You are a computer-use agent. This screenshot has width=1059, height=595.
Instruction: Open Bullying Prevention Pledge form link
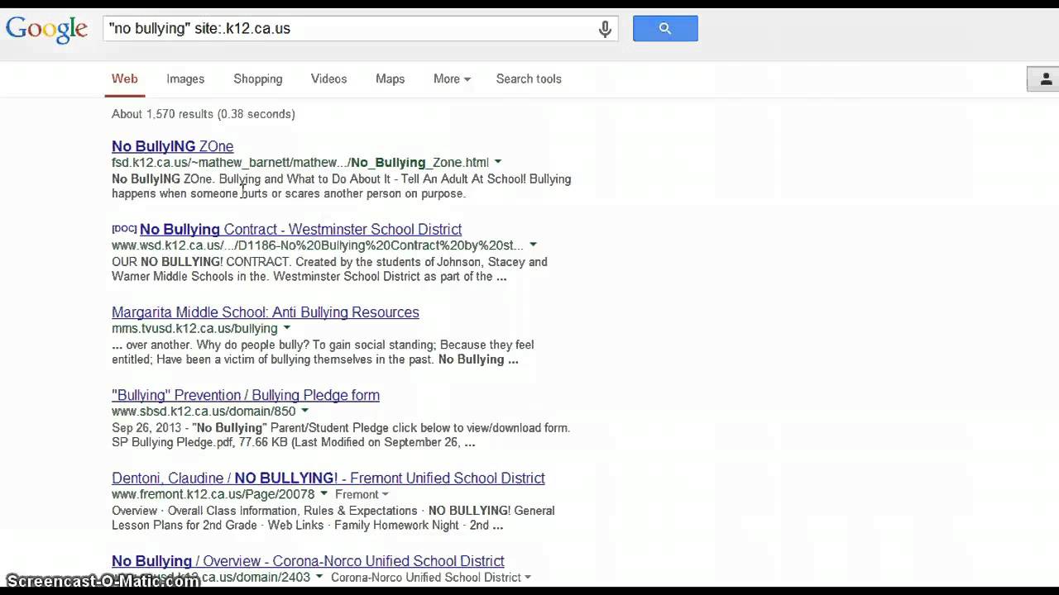pyautogui.click(x=246, y=395)
